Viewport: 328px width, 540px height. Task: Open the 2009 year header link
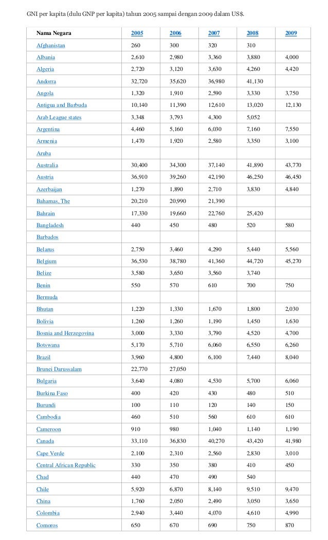[x=291, y=33]
